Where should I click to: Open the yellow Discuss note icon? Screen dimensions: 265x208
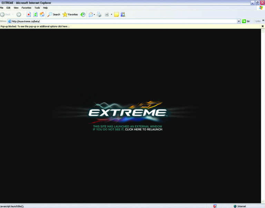pos(116,14)
